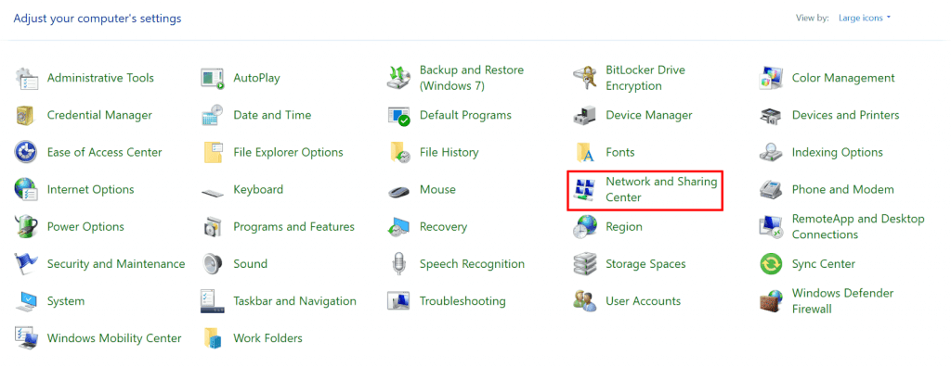Image resolution: width=951 pixels, height=367 pixels.
Task: Open the Date and Time clock icon
Action: click(213, 115)
